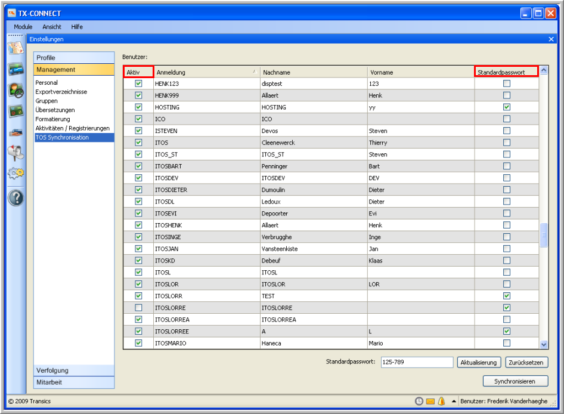Expand the Profile section
Image resolution: width=564 pixels, height=414 pixels.
click(74, 58)
